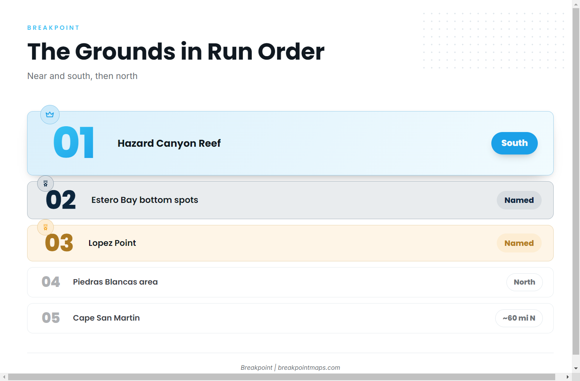Click the large 01 rank number
Image resolution: width=580 pixels, height=381 pixels.
point(74,142)
